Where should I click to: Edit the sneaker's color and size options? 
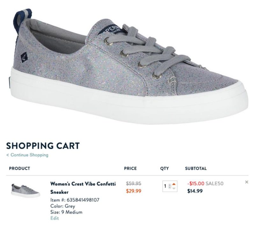coord(55,218)
